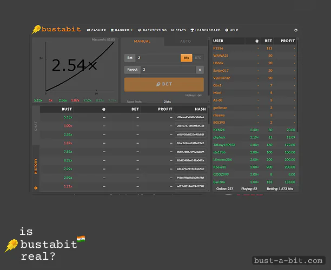Click the Betting: 1,673 bits status text
The image size is (331, 270).
point(280,189)
